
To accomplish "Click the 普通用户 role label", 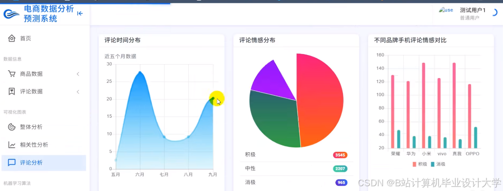I will [469, 18].
